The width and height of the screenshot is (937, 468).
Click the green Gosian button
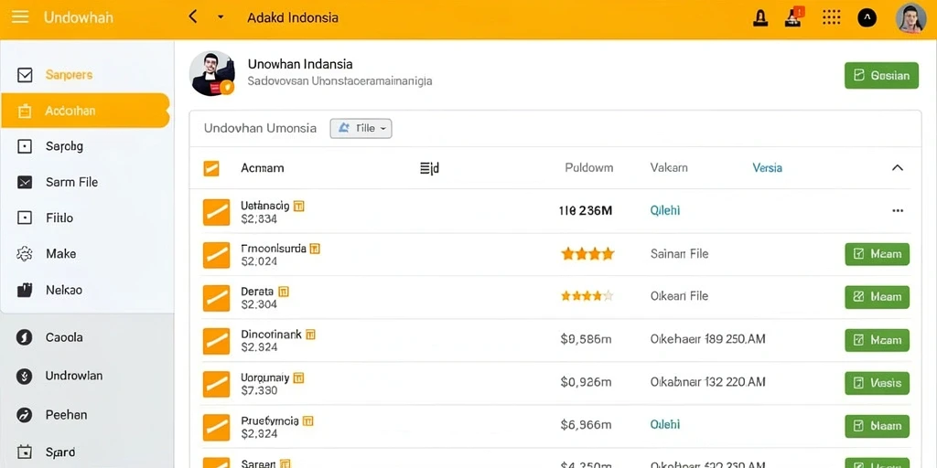[881, 75]
